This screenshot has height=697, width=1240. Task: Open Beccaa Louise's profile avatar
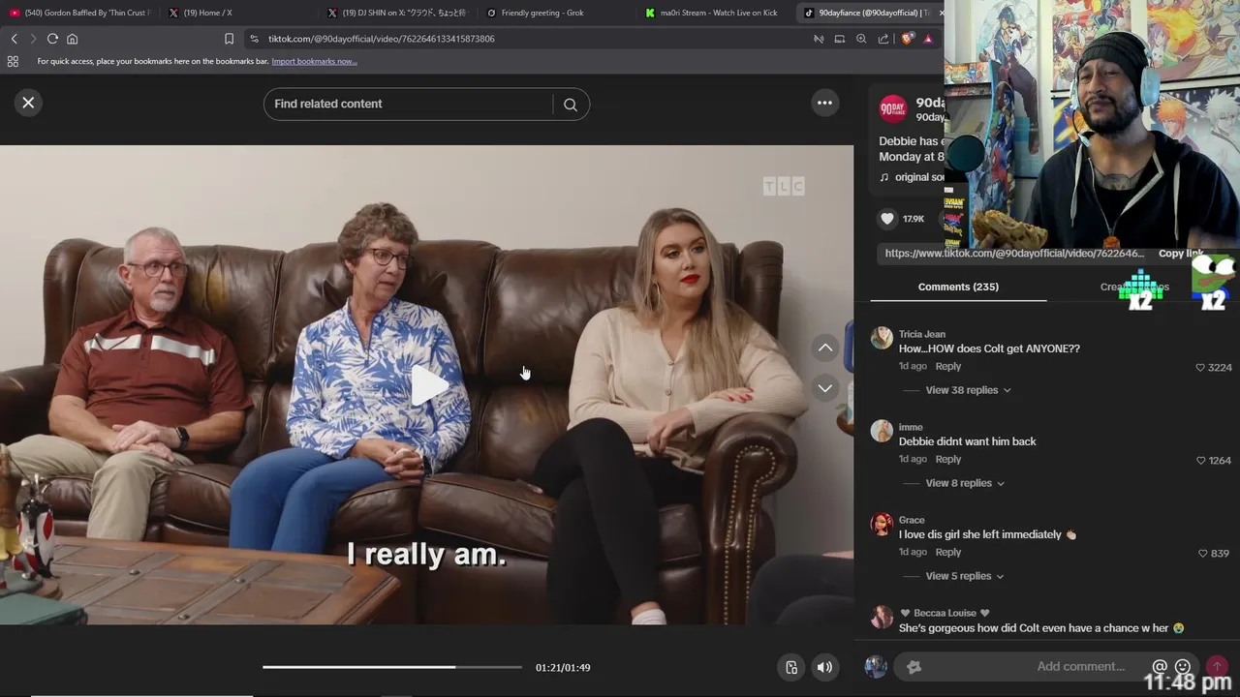click(882, 617)
